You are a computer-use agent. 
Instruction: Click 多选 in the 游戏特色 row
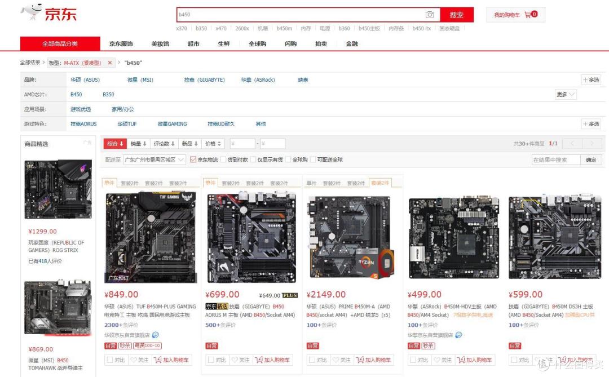591,124
